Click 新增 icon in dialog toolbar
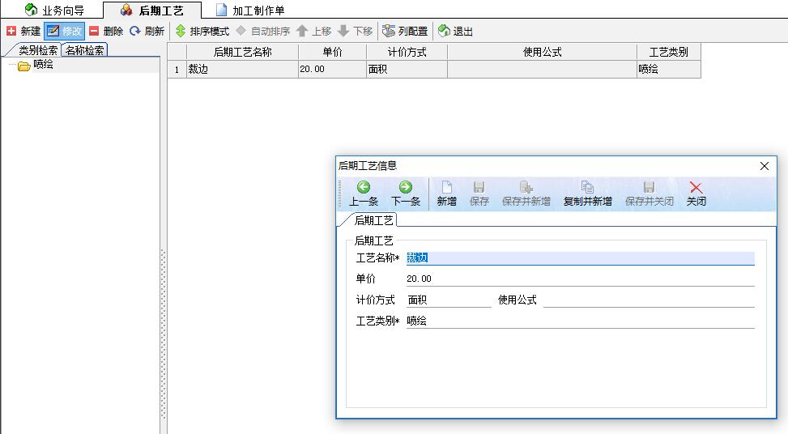 (446, 194)
